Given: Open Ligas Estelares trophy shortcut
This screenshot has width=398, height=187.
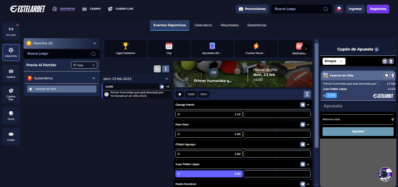Looking at the screenshot, I should (125, 48).
